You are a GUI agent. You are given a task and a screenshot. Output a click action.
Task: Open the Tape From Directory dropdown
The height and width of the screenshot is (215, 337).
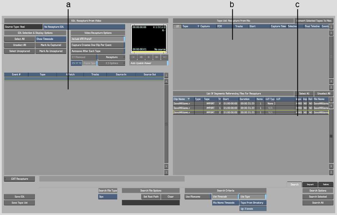252,203
